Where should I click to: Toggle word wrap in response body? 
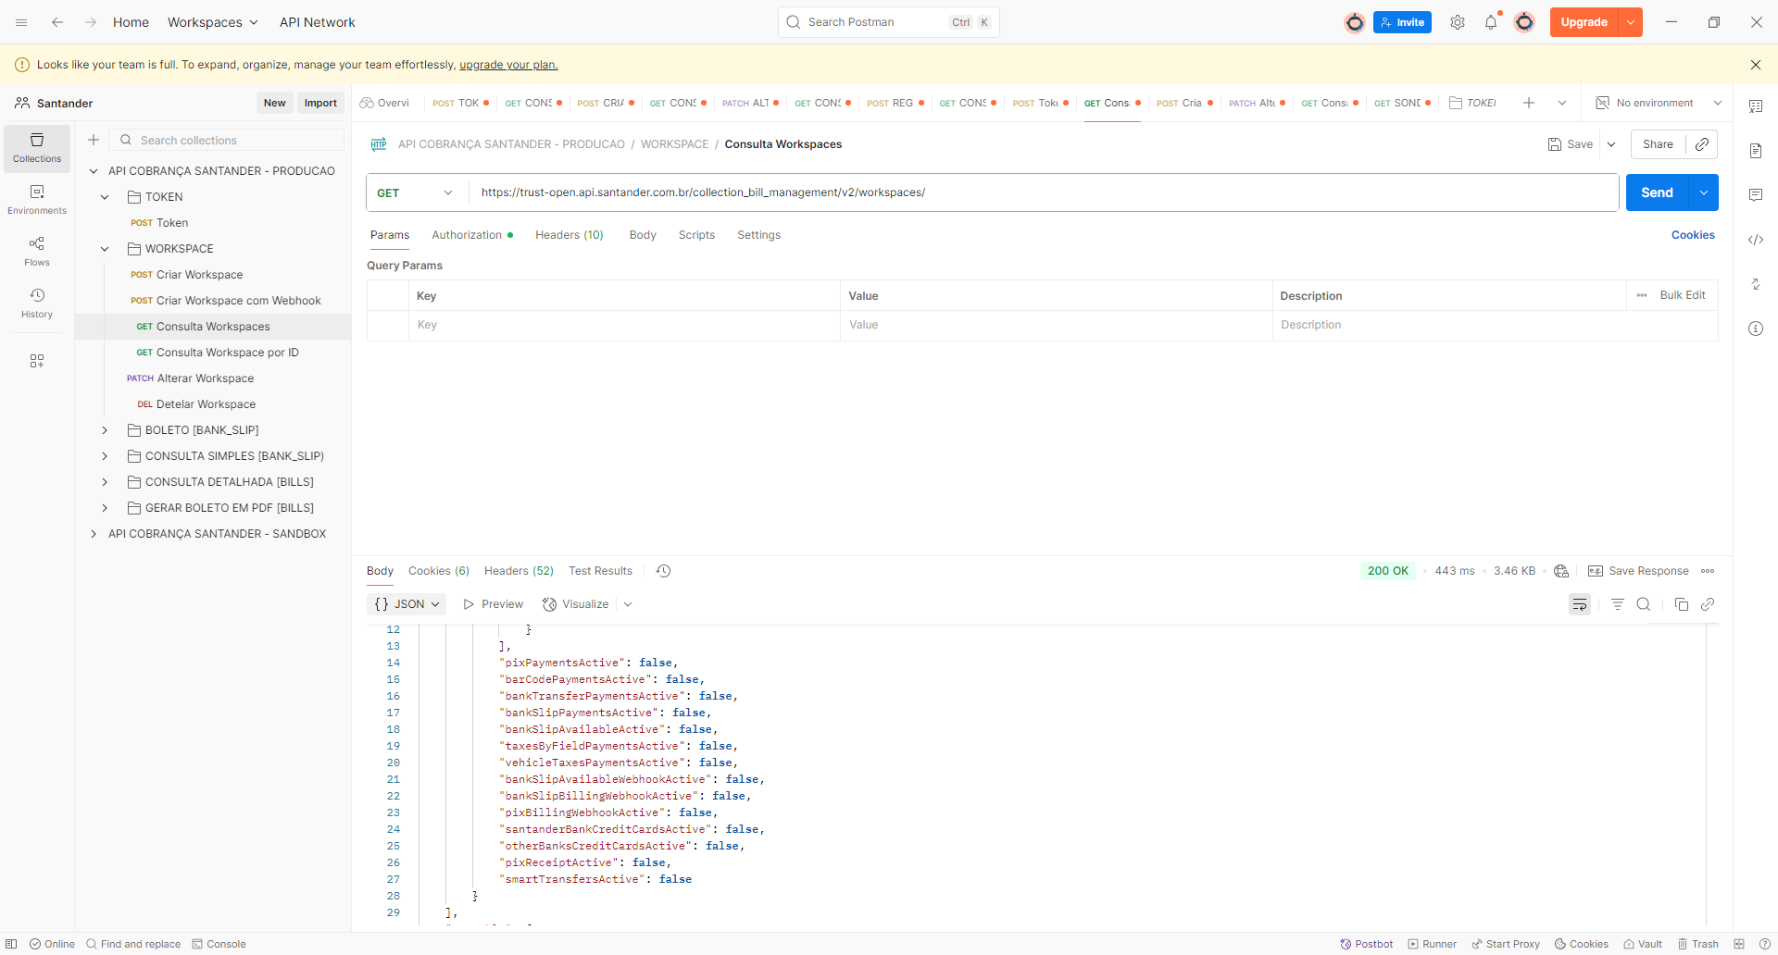(1580, 604)
